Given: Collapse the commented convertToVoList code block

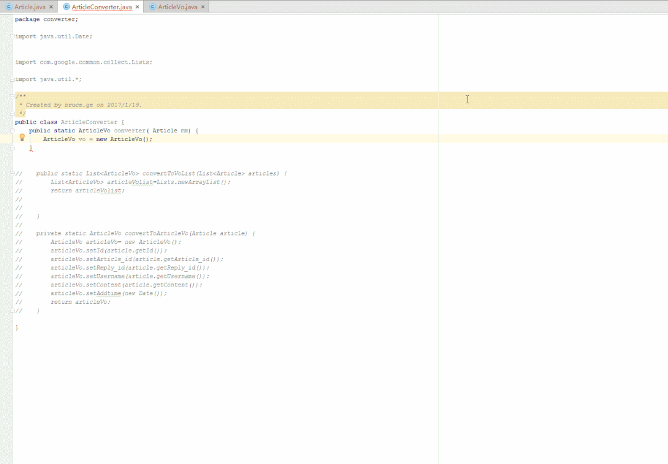Looking at the screenshot, I should 12,173.
